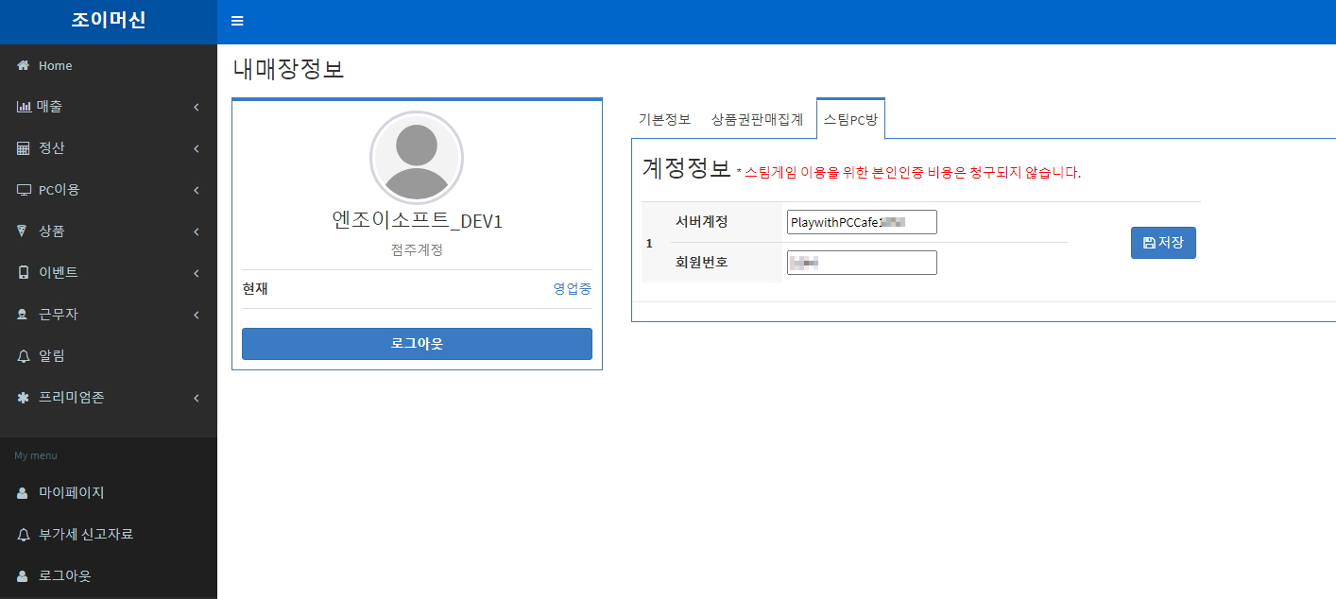Switch to the 상품권판매집계 tab
1336x599 pixels.
[x=757, y=119]
